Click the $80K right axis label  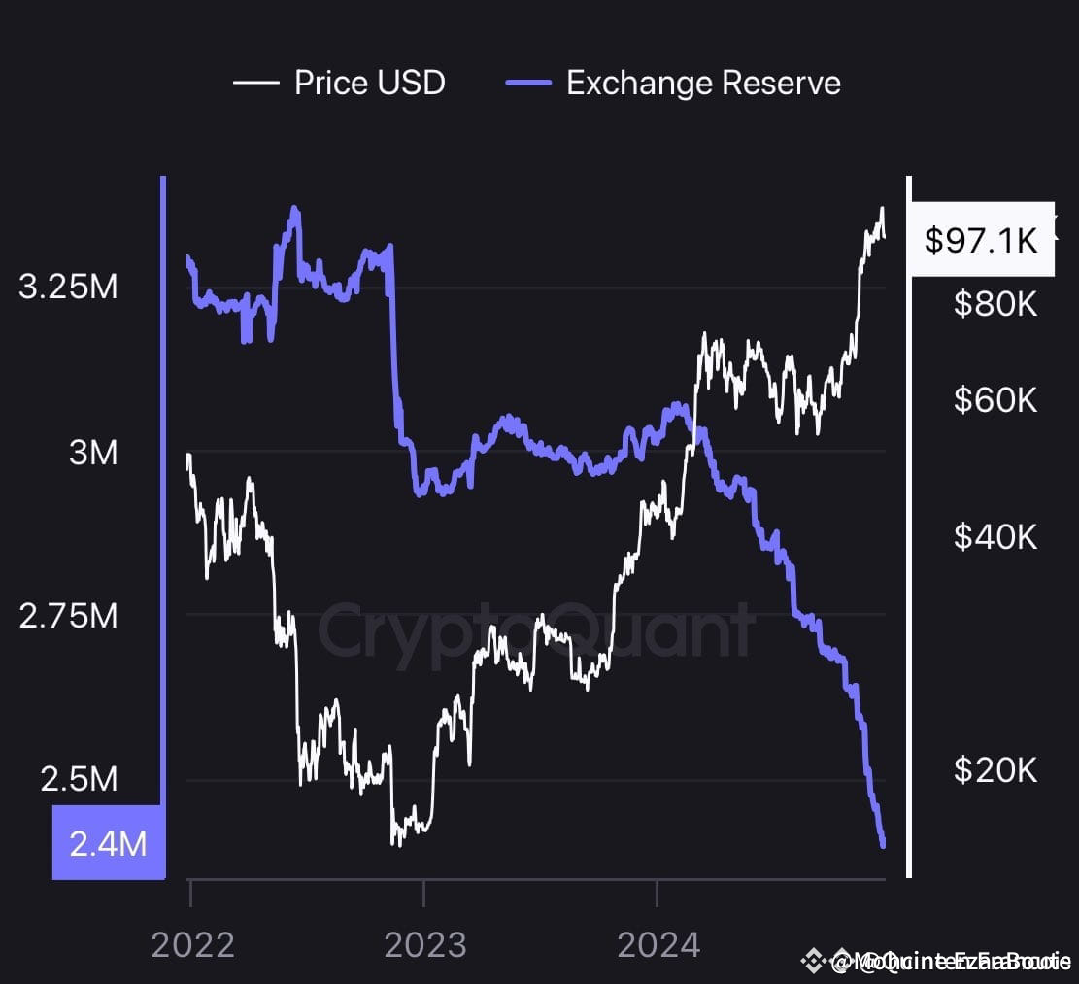(995, 303)
